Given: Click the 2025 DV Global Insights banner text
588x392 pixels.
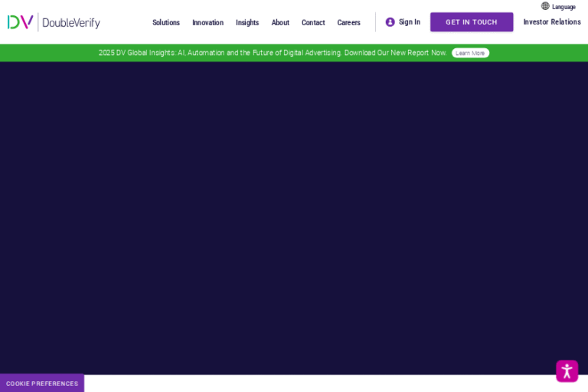Looking at the screenshot, I should (x=273, y=53).
